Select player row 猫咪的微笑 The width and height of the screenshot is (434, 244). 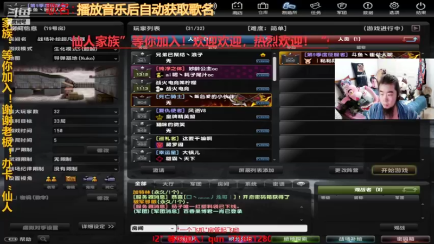click(x=201, y=128)
